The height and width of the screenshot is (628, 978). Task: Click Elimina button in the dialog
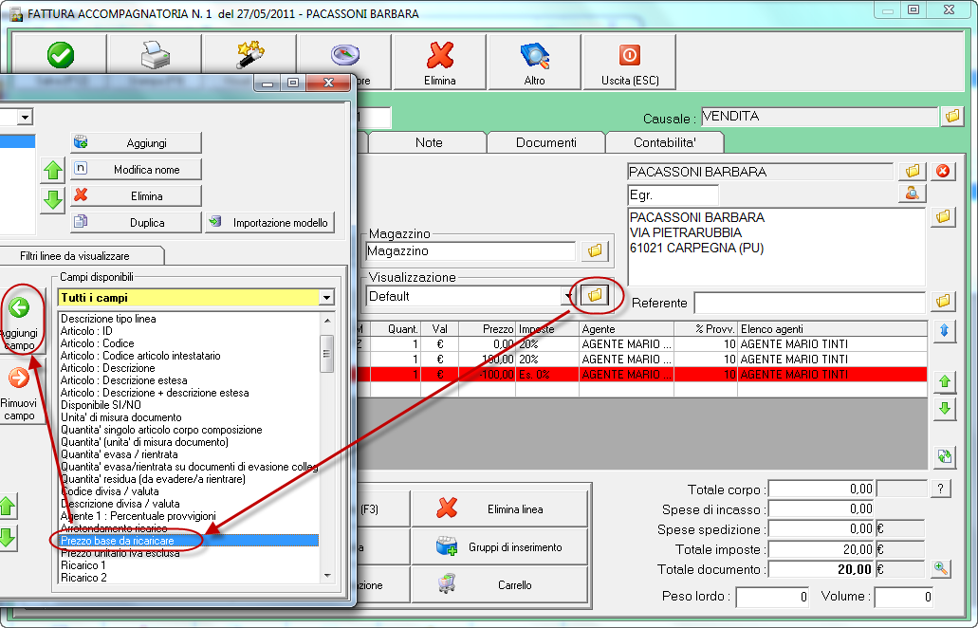coord(136,195)
